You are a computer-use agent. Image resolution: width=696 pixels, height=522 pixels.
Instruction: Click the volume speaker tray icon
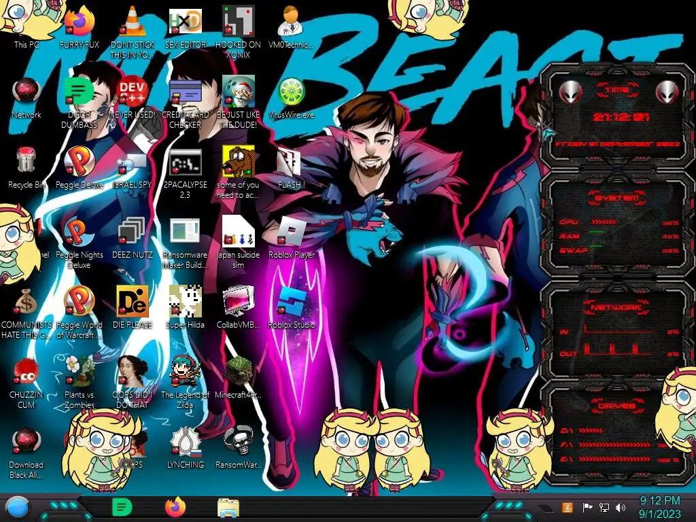(x=621, y=507)
